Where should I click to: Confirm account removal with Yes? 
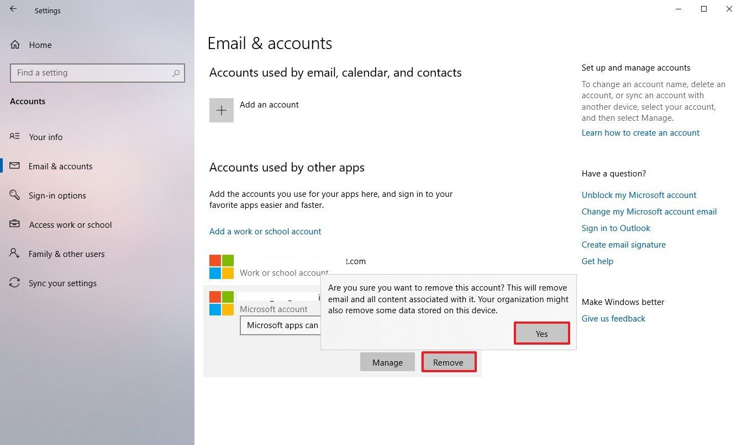click(x=541, y=334)
